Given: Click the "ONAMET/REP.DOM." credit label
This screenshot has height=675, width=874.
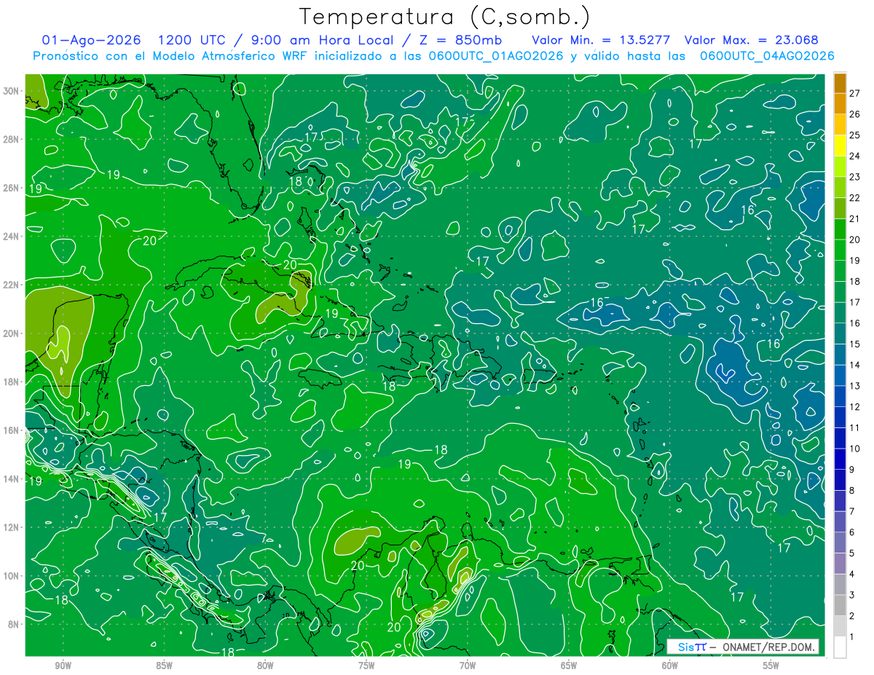Looking at the screenshot, I should coord(769,647).
